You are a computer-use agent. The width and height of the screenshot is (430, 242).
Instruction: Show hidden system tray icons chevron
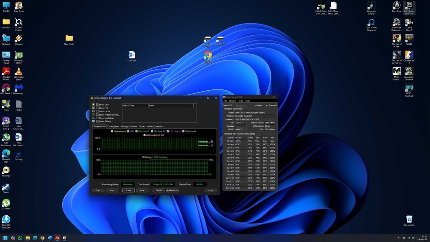click(399, 238)
